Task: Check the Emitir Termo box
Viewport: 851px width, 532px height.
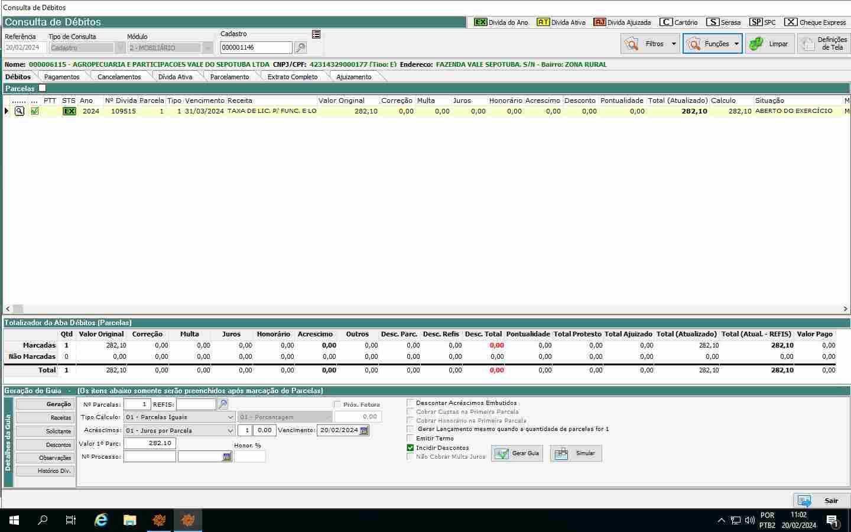Action: pos(410,439)
